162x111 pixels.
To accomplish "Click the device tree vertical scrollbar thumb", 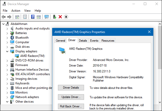I will pos(160,47).
